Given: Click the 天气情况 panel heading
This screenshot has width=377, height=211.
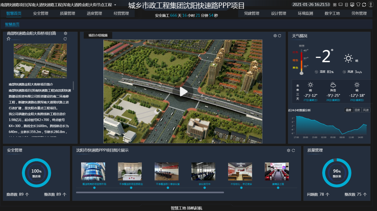Looking at the screenshot, I should point(300,36).
